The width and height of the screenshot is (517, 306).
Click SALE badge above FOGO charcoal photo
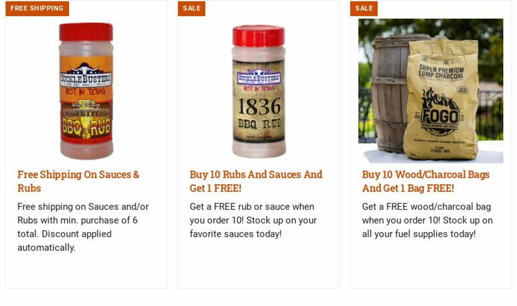tap(364, 8)
